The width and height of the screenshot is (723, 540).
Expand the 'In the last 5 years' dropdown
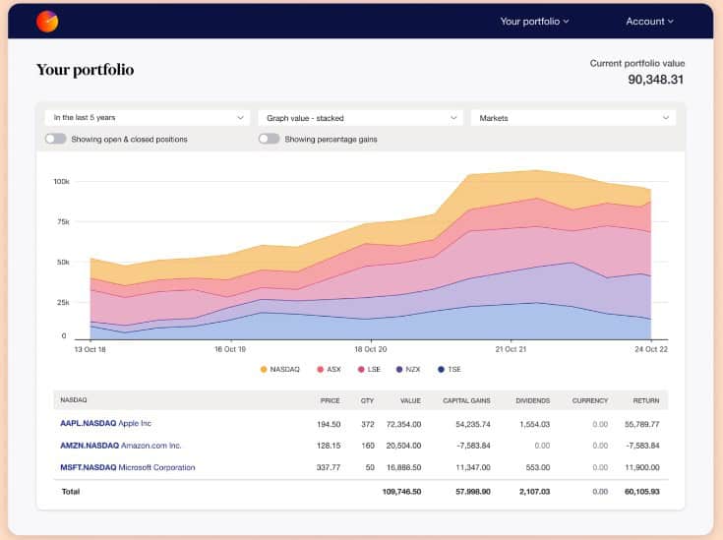click(x=148, y=118)
